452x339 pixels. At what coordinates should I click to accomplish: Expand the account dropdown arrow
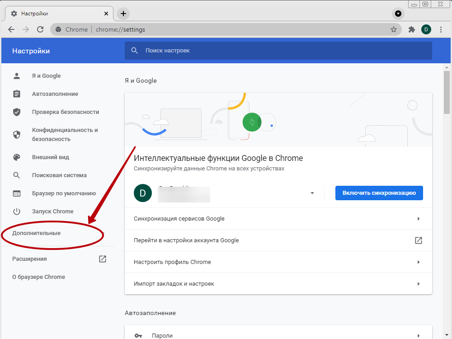[312, 193]
